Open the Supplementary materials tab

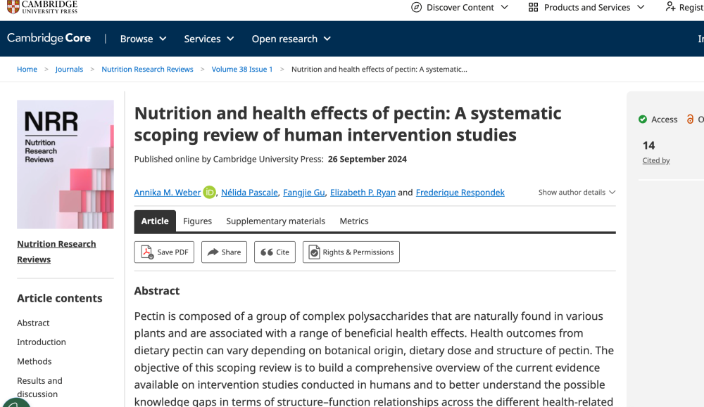point(276,221)
